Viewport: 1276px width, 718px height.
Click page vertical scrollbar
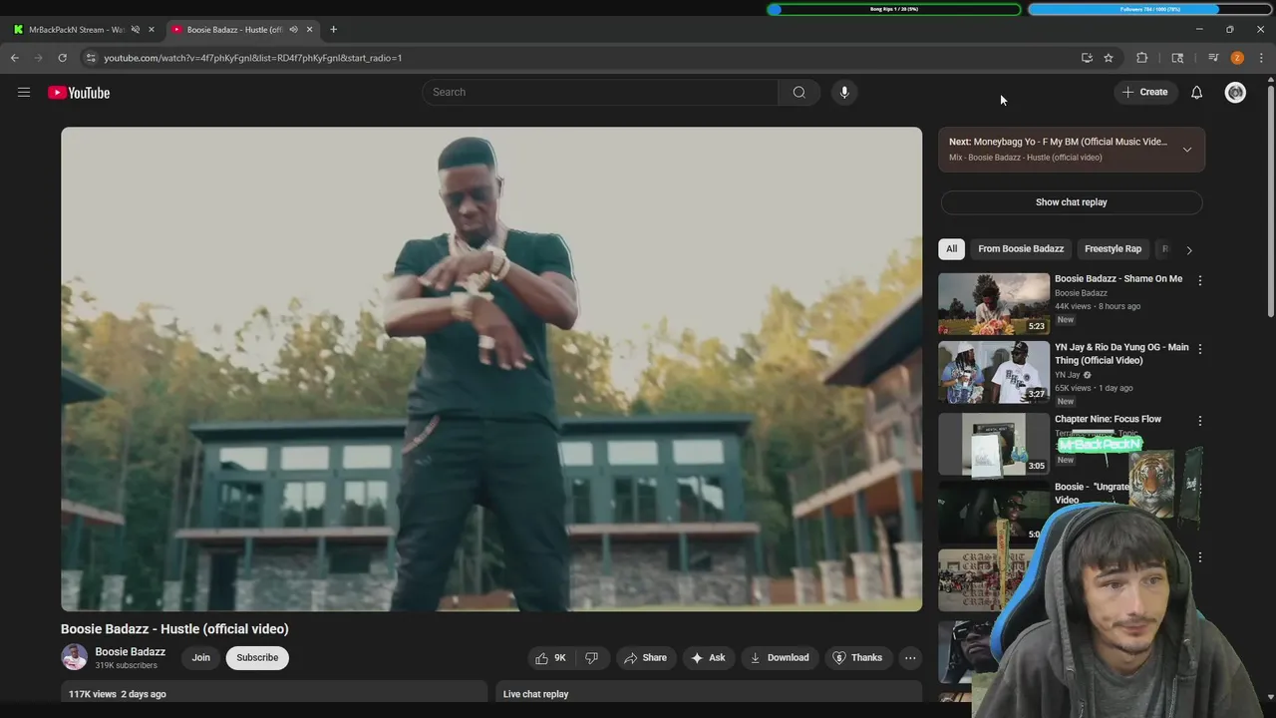point(1270,199)
